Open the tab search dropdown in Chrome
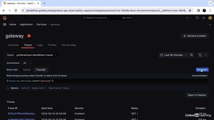The width and height of the screenshot is (214, 120). (211, 3)
